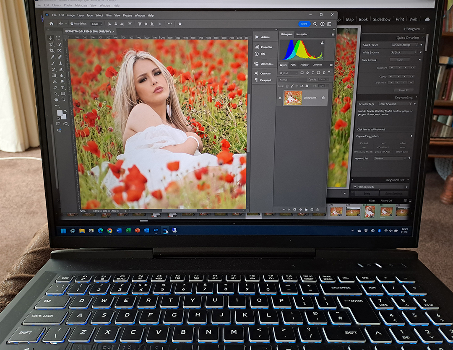Toggle filter for pixel layers
This screenshot has width=453, height=350.
302,73
